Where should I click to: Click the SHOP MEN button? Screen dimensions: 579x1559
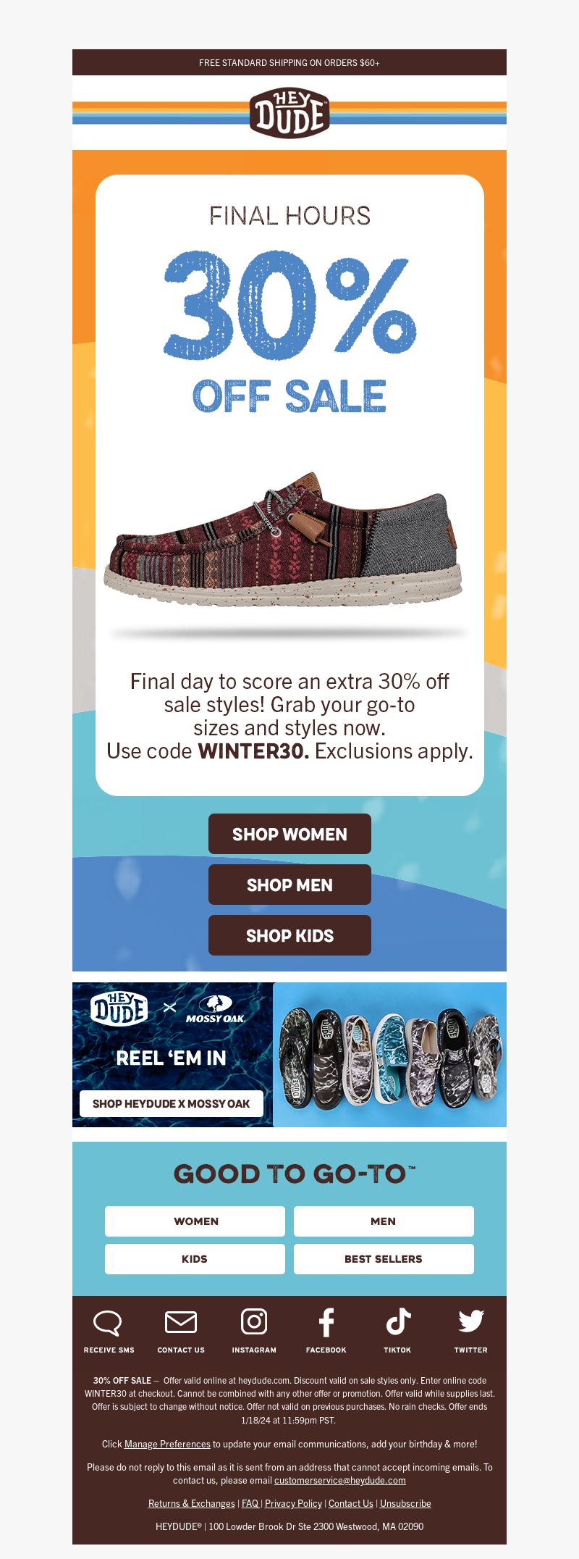[289, 885]
